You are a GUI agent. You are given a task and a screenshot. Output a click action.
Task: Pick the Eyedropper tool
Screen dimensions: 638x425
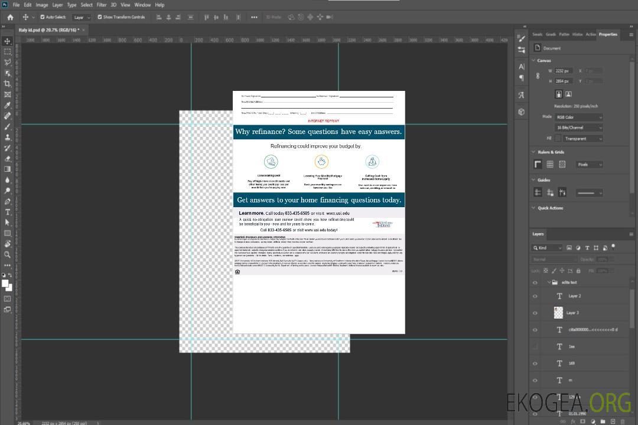7,105
